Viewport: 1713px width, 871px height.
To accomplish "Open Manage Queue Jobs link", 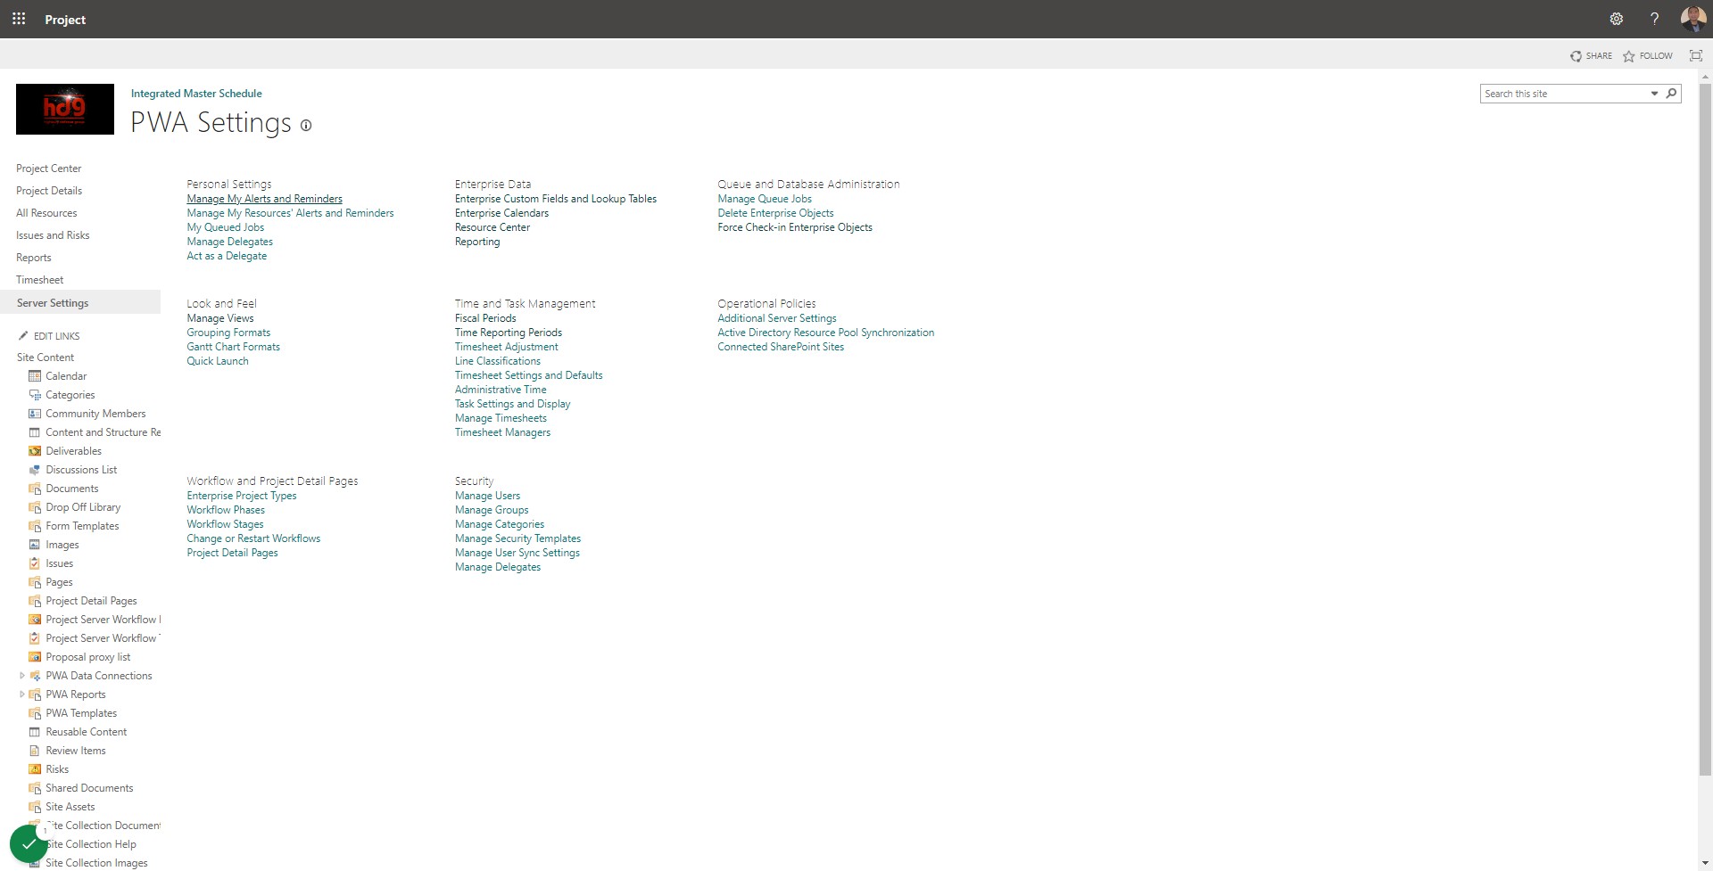I will [765, 199].
